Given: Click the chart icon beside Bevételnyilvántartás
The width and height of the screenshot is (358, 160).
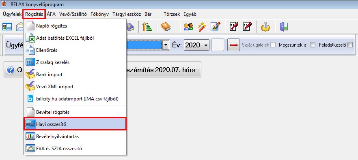Looking at the screenshot, I should coord(30,136).
